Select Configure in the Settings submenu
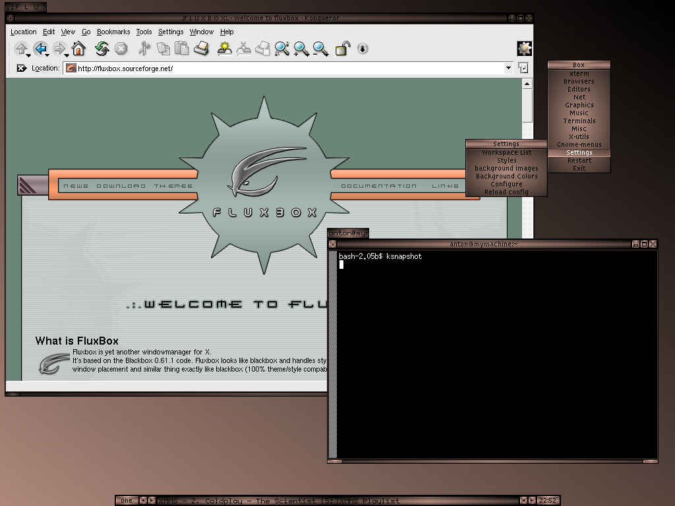675x506 pixels. (x=507, y=184)
